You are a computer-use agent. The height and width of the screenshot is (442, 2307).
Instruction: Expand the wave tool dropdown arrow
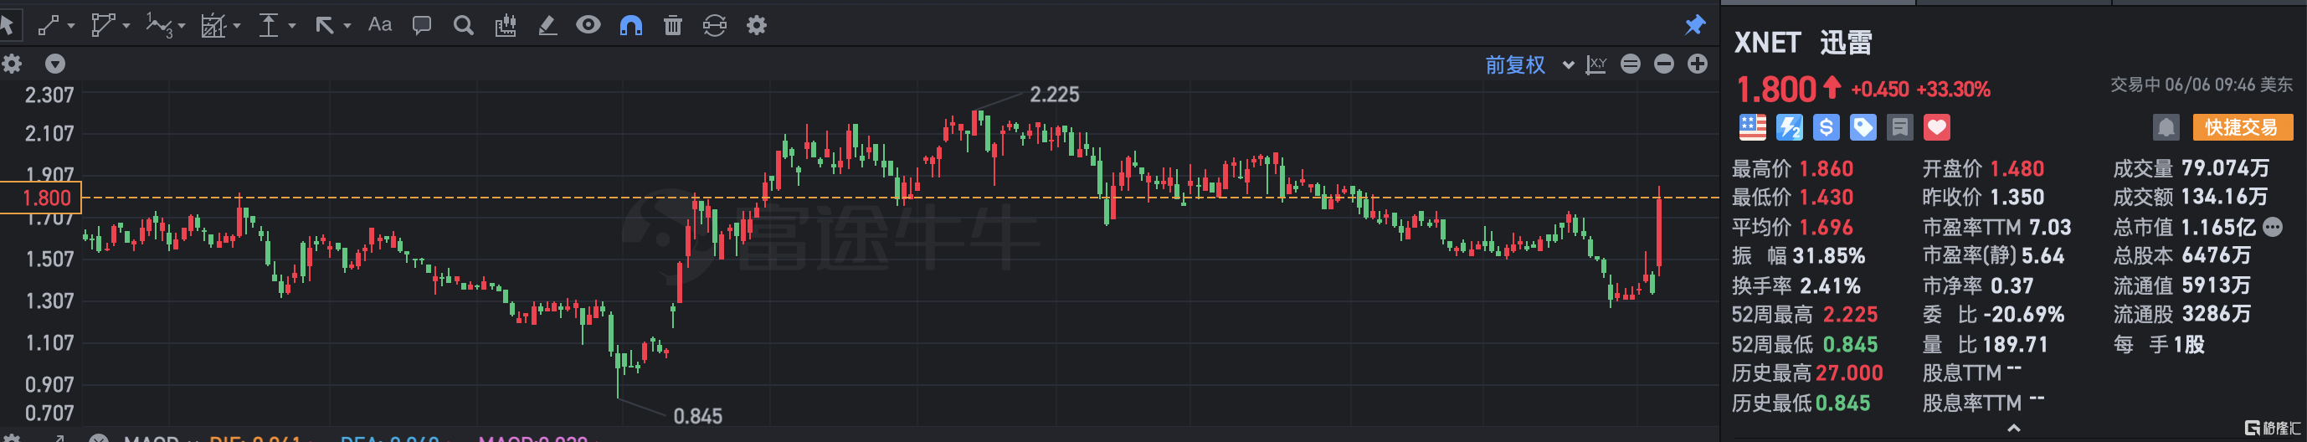pyautogui.click(x=182, y=26)
